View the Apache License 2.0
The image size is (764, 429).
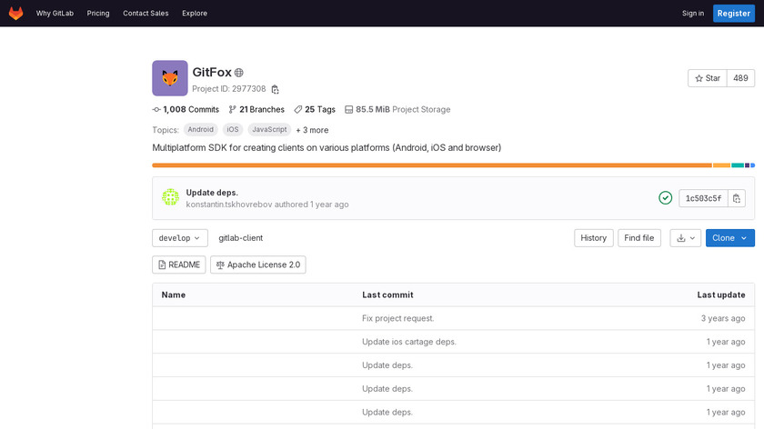coord(257,264)
